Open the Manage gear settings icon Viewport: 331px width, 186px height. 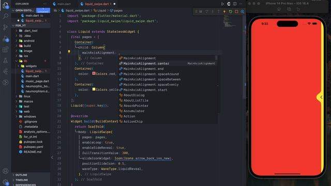pos(6,182)
